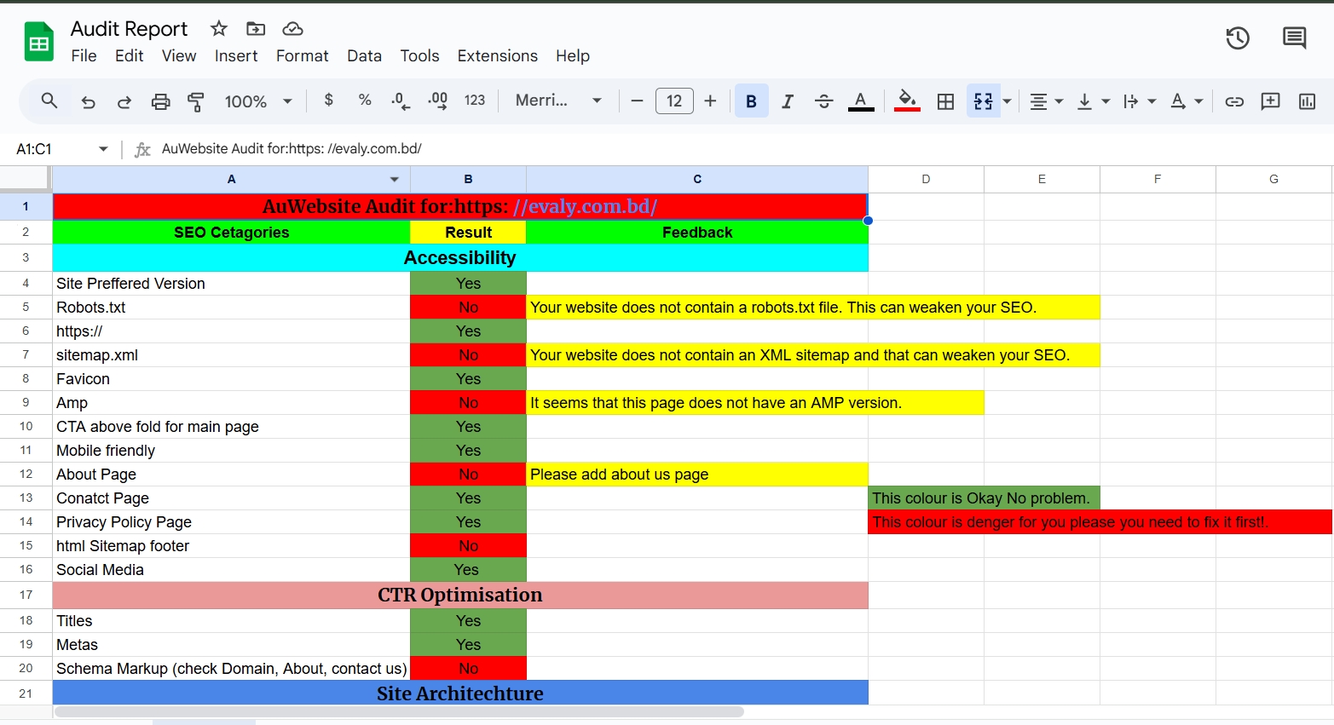
Task: Insert a chart
Action: click(1307, 101)
